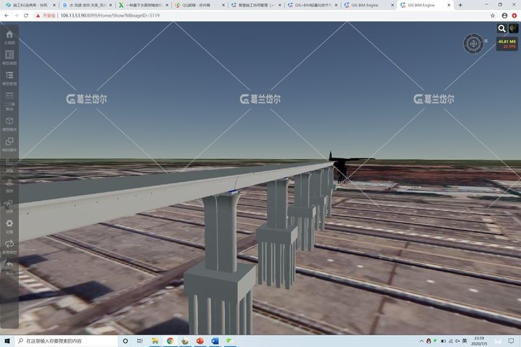
Task: Switch to the first browser tab
Action: (x=29, y=5)
